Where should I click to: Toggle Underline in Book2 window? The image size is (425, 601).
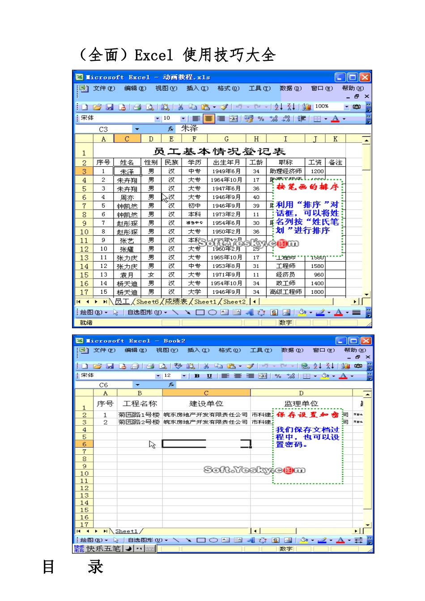pyautogui.click(x=209, y=376)
